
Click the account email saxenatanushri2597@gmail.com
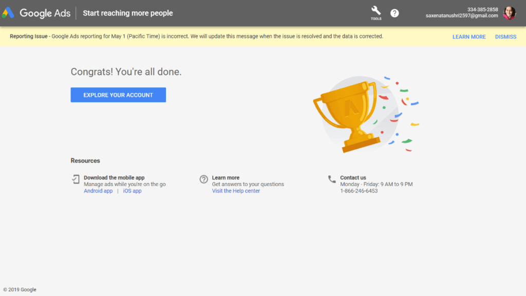(462, 16)
